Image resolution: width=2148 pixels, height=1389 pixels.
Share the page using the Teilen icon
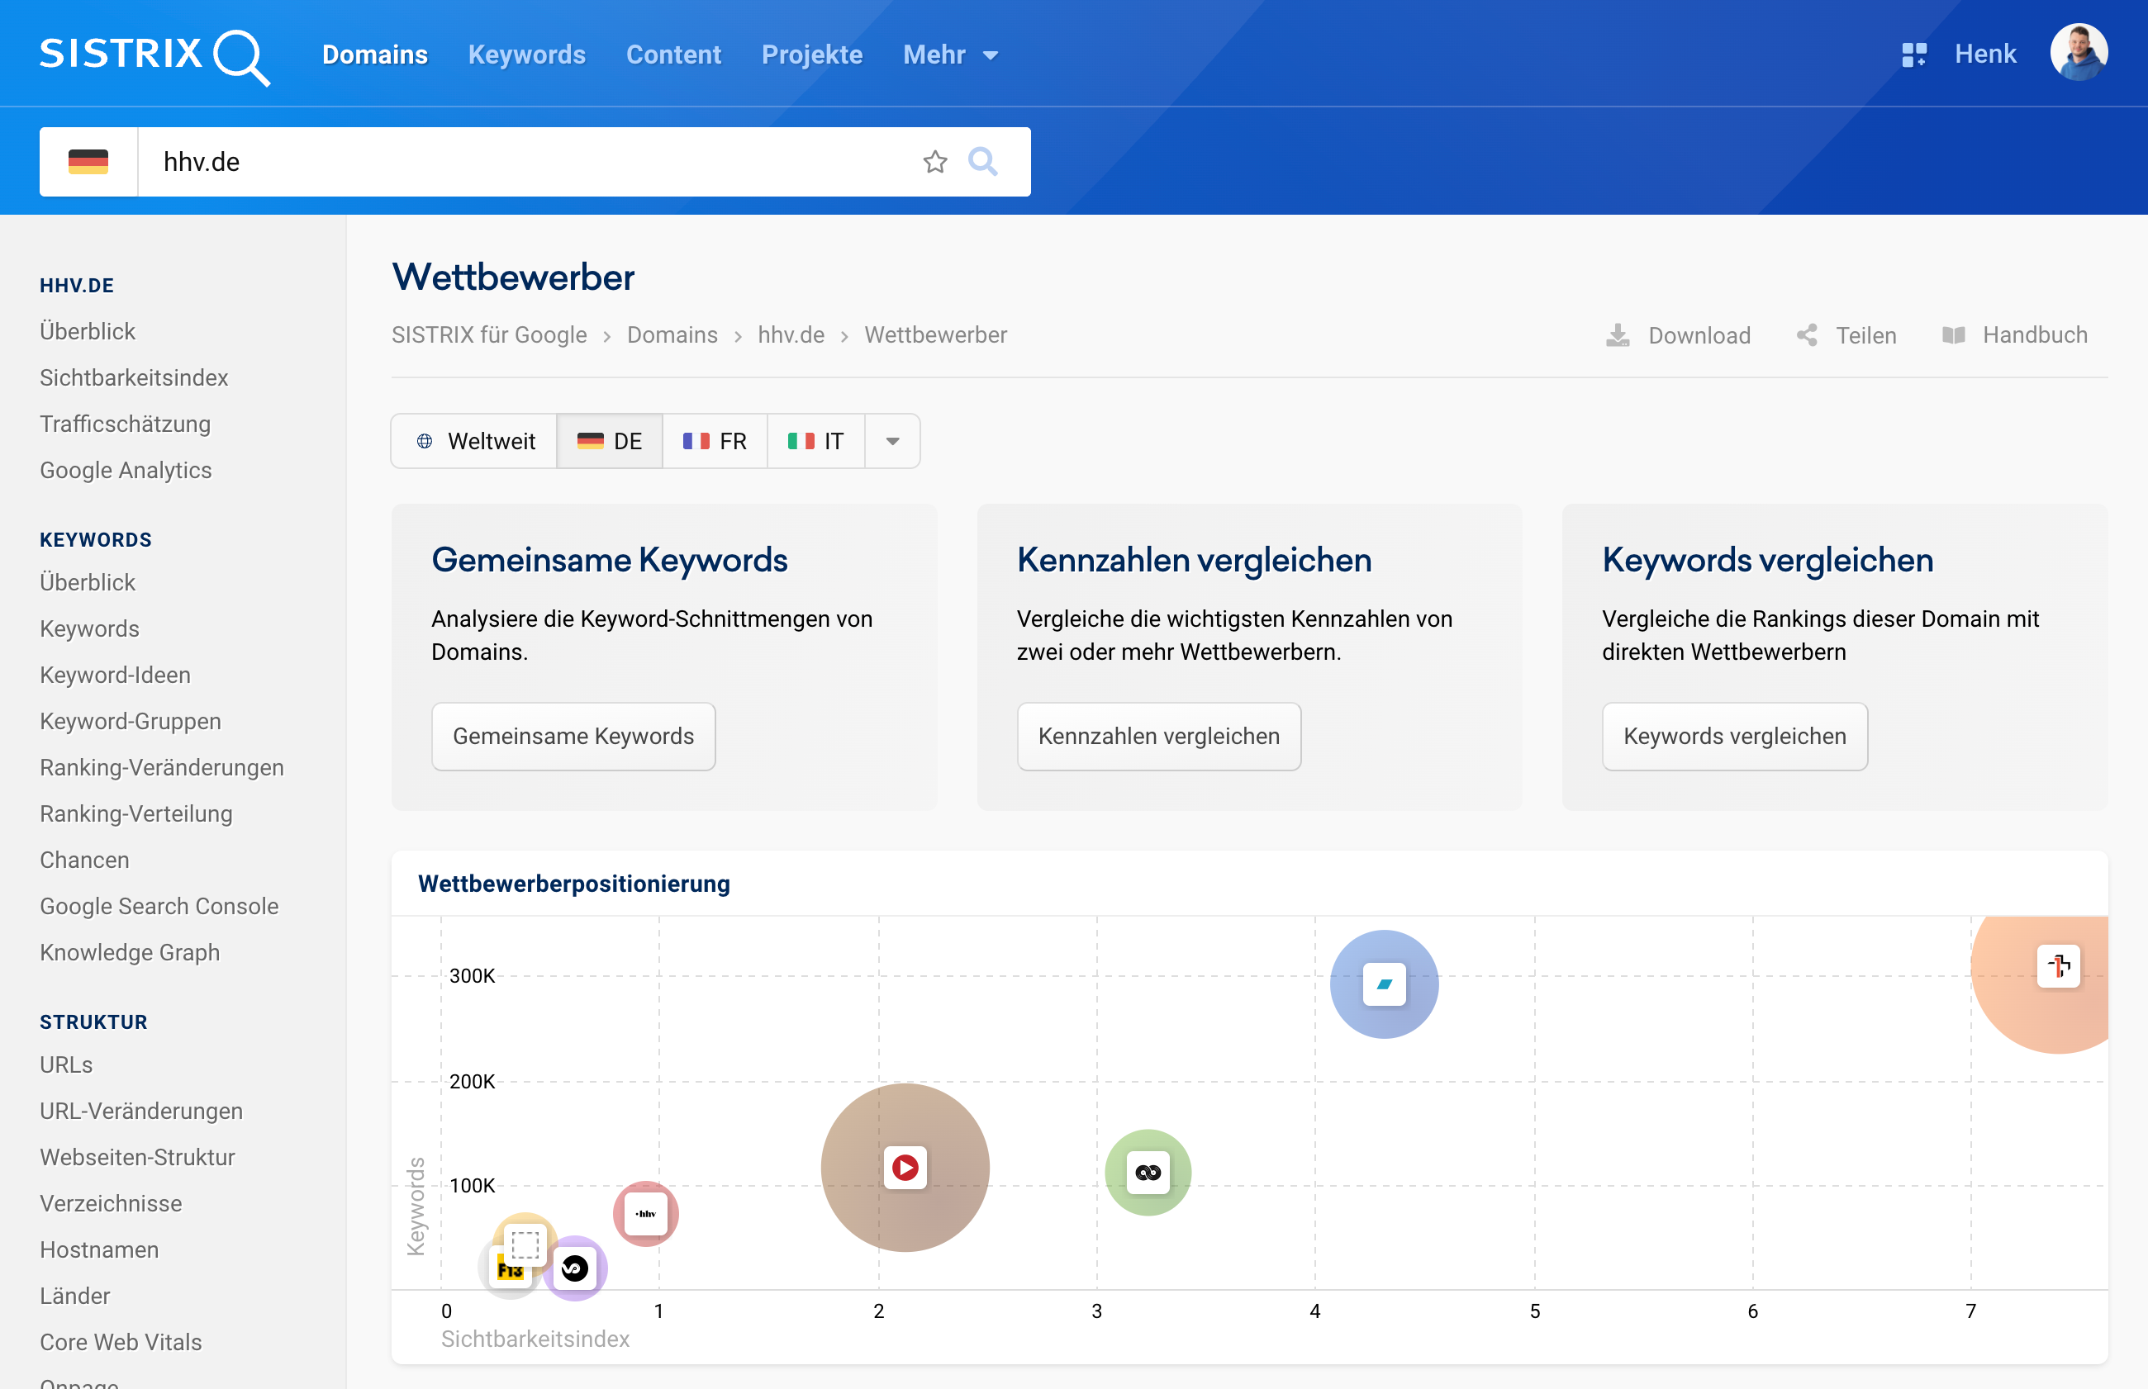[1808, 334]
